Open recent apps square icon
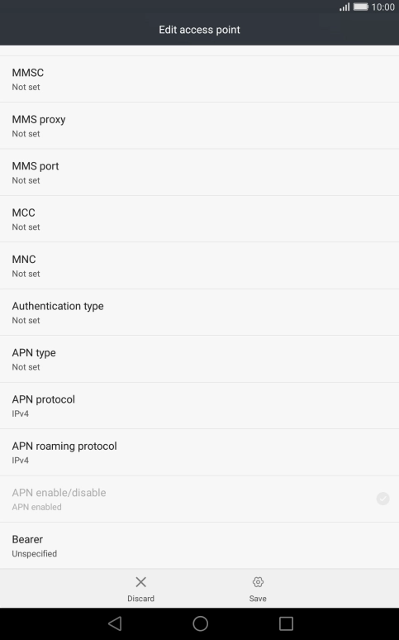 pos(286,623)
